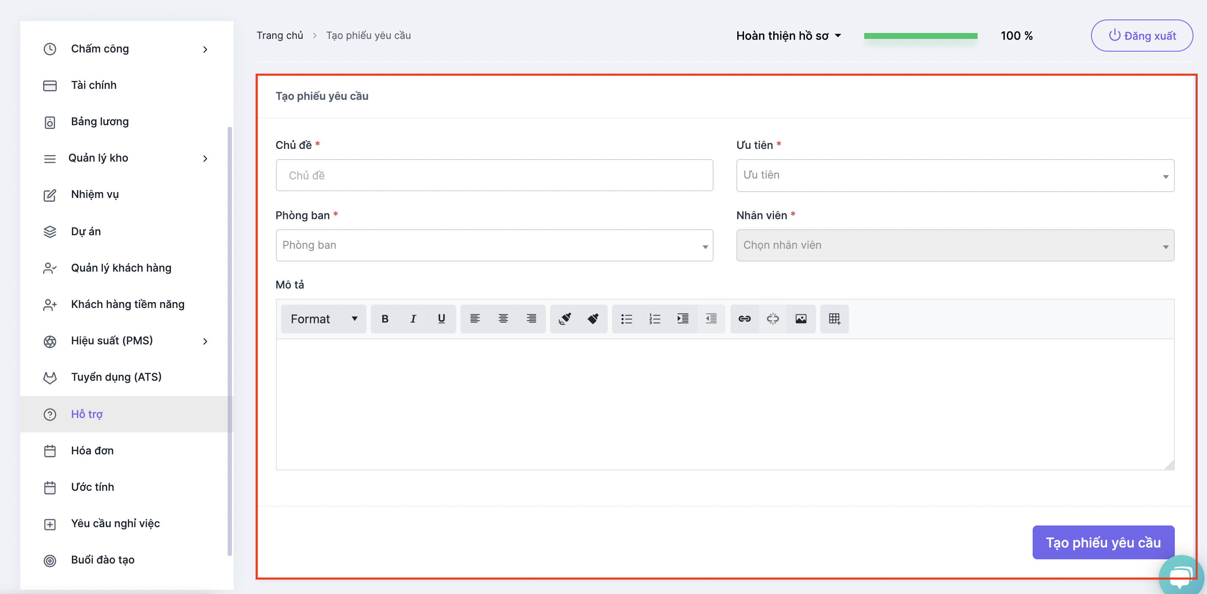Insert image into description
The image size is (1207, 594).
[801, 319]
